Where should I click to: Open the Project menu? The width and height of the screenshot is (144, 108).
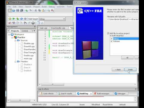click(36, 7)
